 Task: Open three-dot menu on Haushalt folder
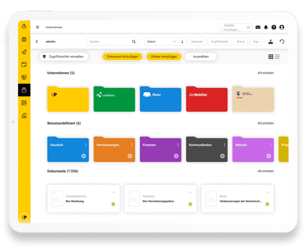tap(85, 145)
